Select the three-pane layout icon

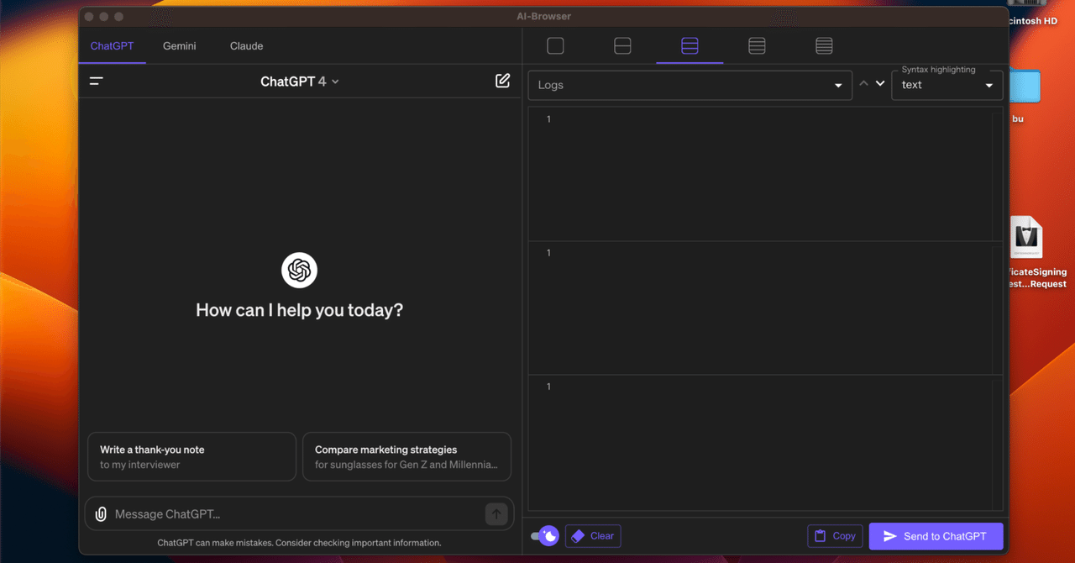690,46
